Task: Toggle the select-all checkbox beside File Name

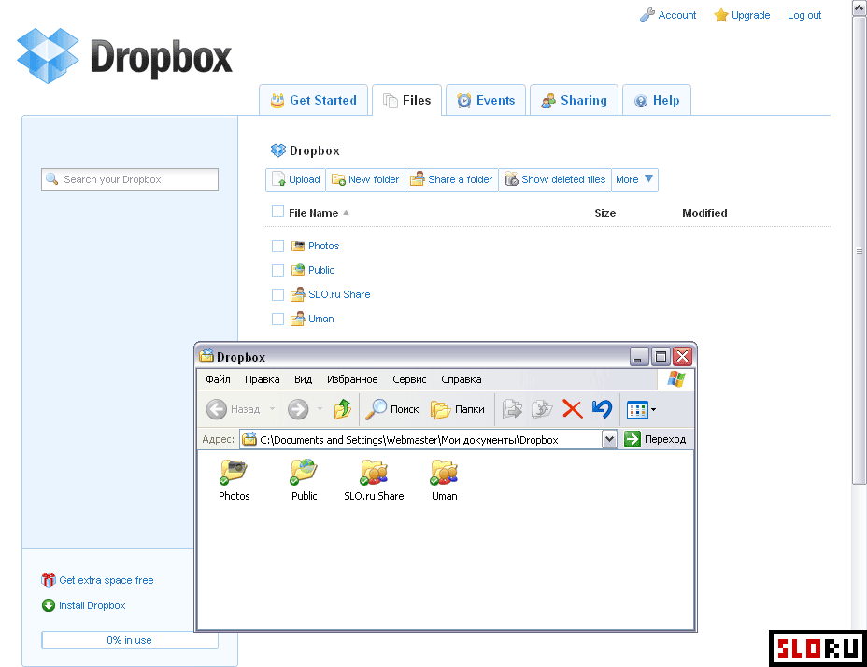Action: tap(277, 211)
